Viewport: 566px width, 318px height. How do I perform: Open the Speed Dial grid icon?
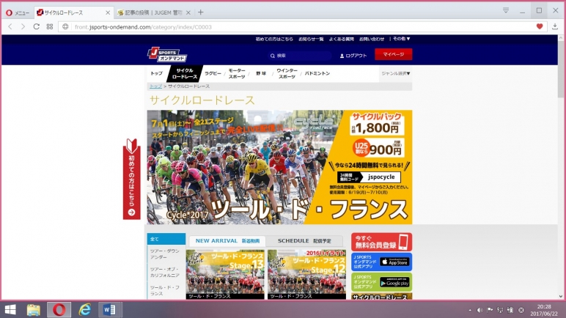tap(50, 26)
